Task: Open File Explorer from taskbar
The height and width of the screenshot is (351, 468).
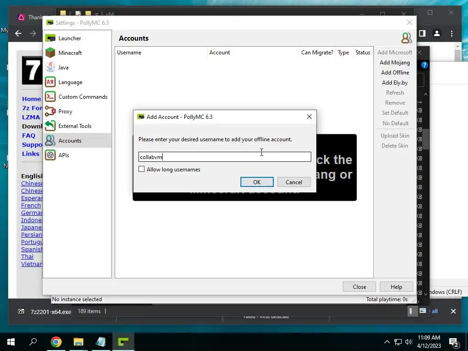Action: (x=79, y=342)
